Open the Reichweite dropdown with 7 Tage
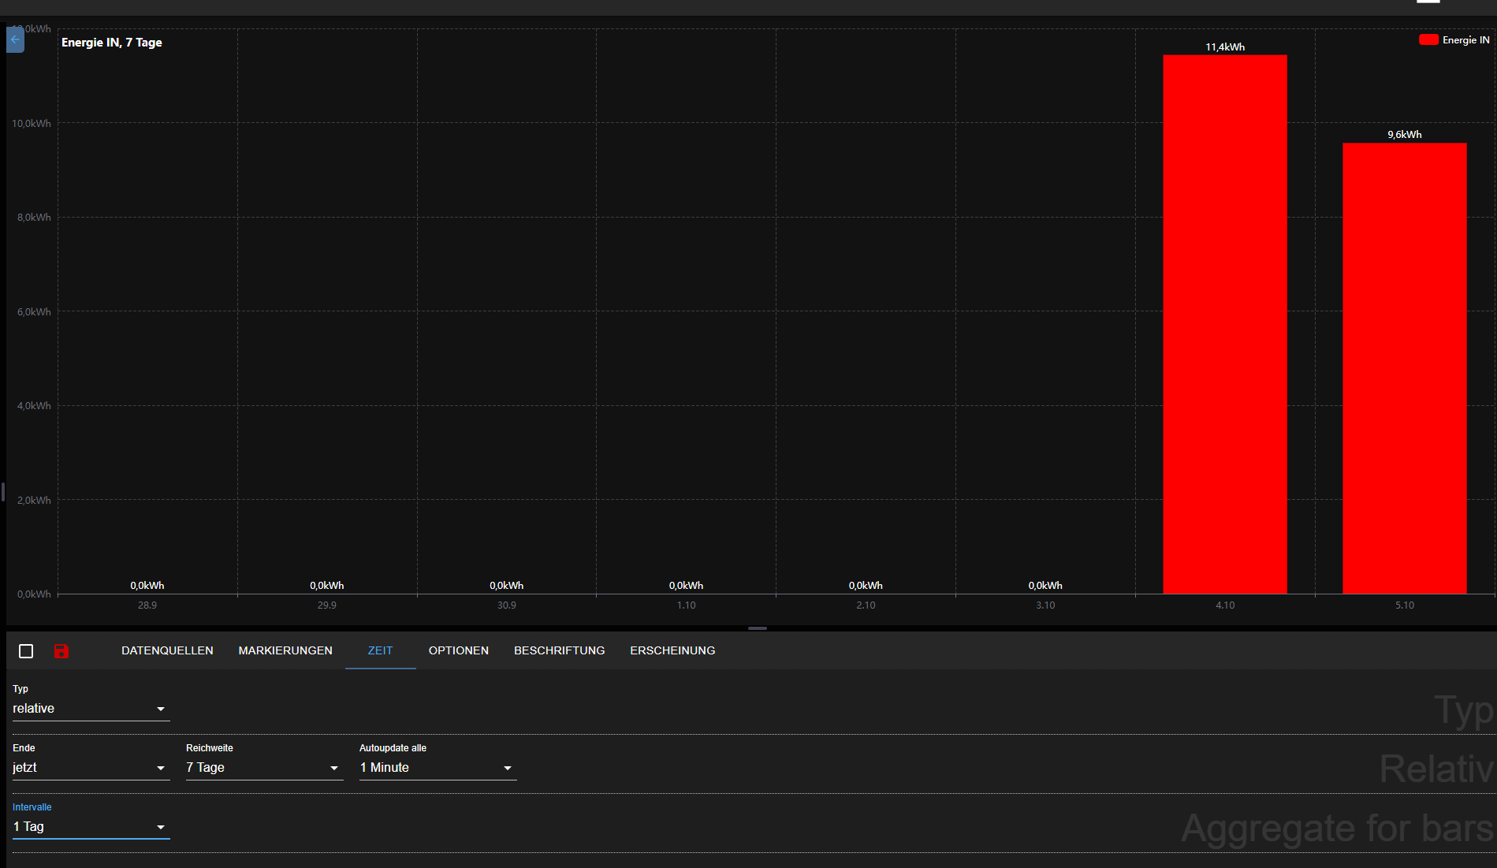1497x868 pixels. tap(264, 768)
